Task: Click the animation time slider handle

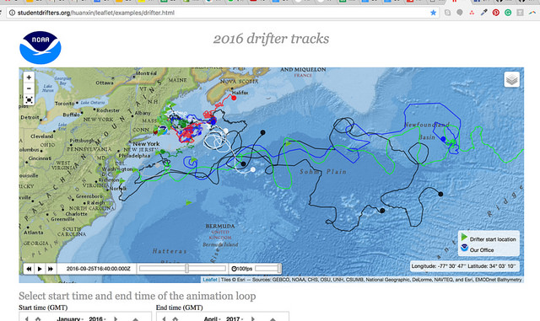Action: point(187,268)
